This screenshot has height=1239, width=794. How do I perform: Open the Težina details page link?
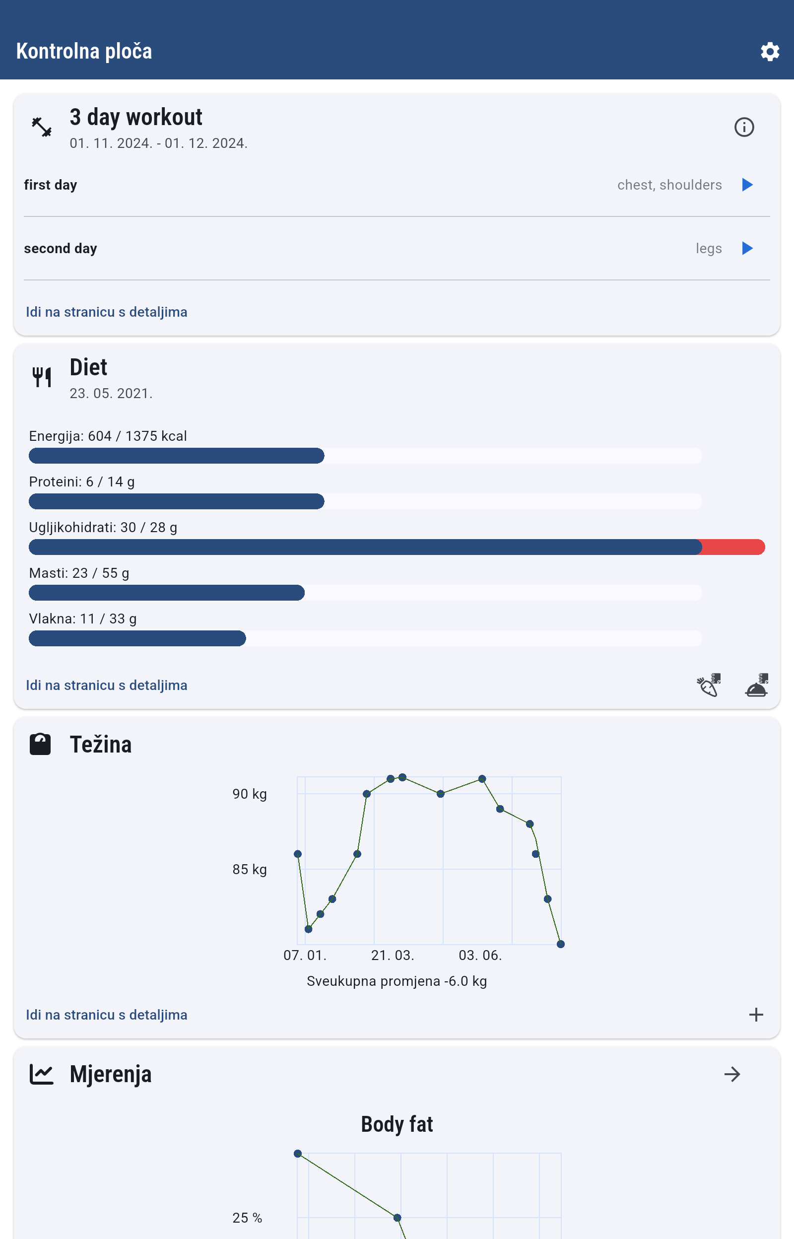pos(107,1015)
